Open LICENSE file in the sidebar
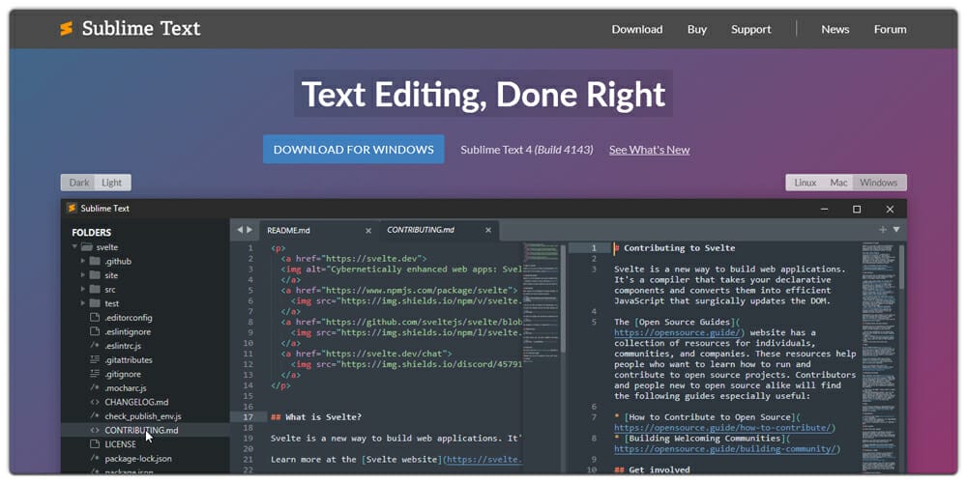This screenshot has height=483, width=967. pos(120,444)
